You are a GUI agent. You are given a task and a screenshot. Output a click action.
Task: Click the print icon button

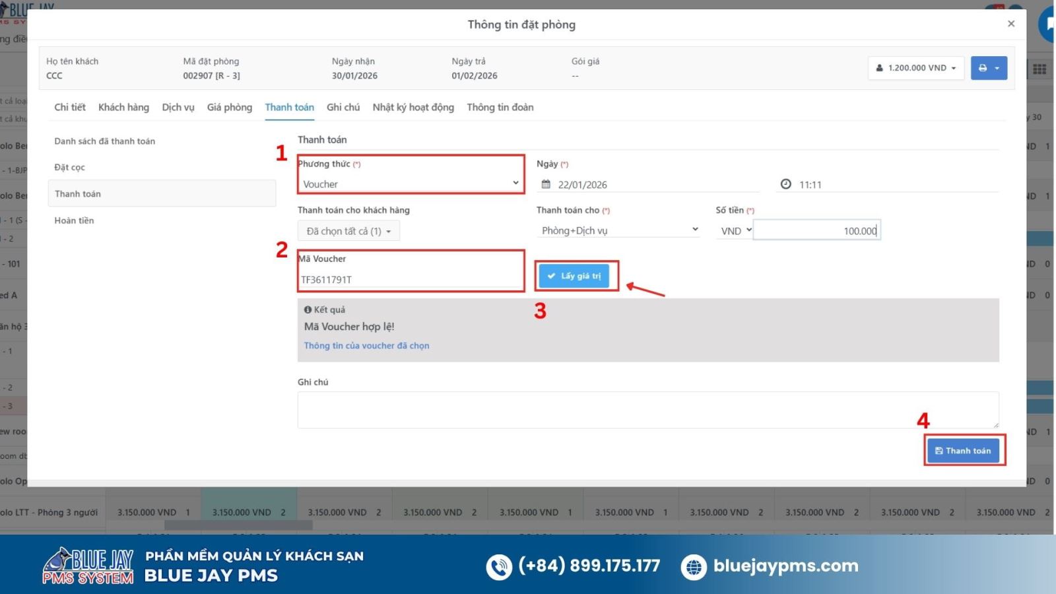tap(983, 68)
